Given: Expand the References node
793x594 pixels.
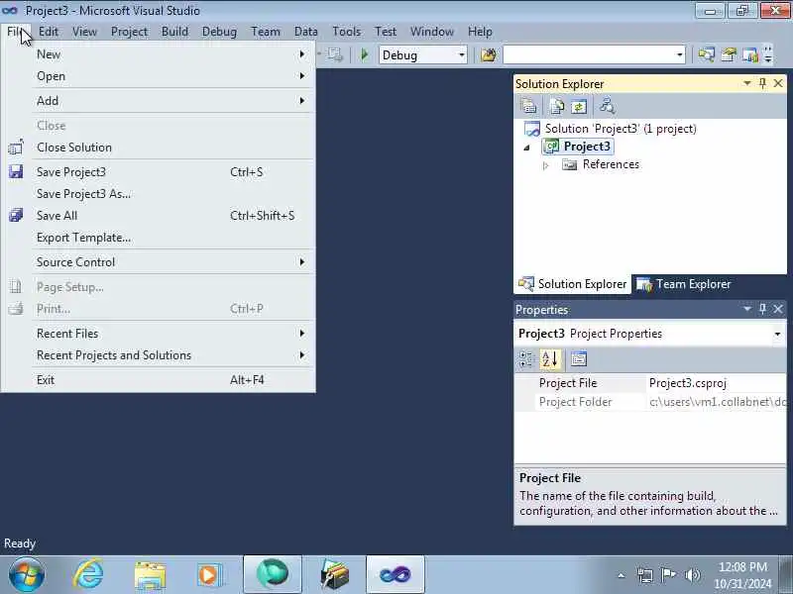Looking at the screenshot, I should pos(546,165).
